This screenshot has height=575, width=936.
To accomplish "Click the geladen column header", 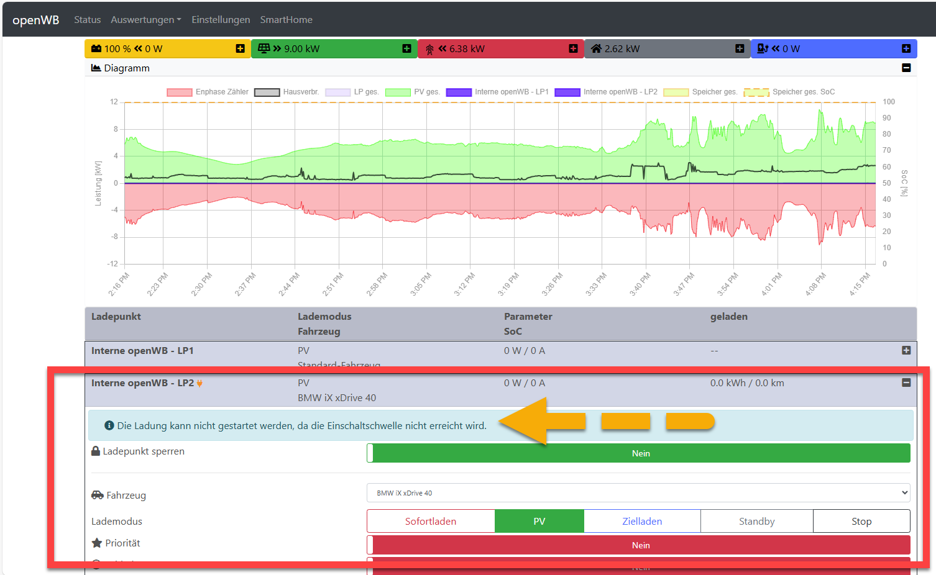I will [x=729, y=317].
